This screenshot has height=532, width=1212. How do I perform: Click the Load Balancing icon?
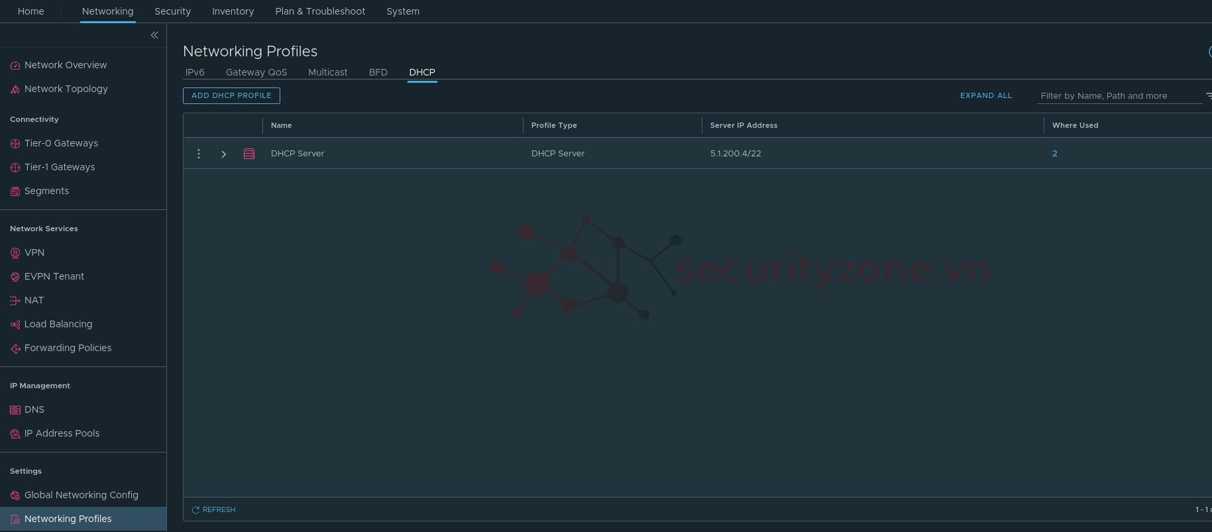click(x=15, y=325)
